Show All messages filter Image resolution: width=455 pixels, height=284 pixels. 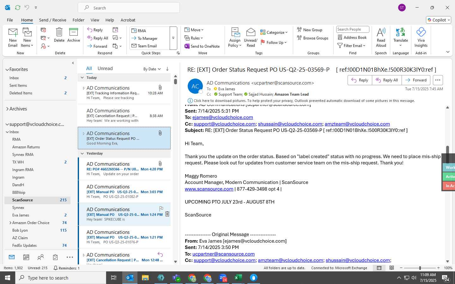[x=89, y=68]
